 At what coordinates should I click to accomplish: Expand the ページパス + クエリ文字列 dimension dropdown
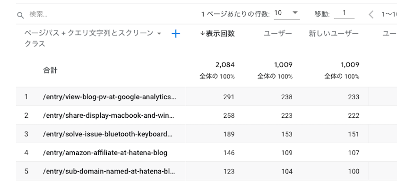159,34
